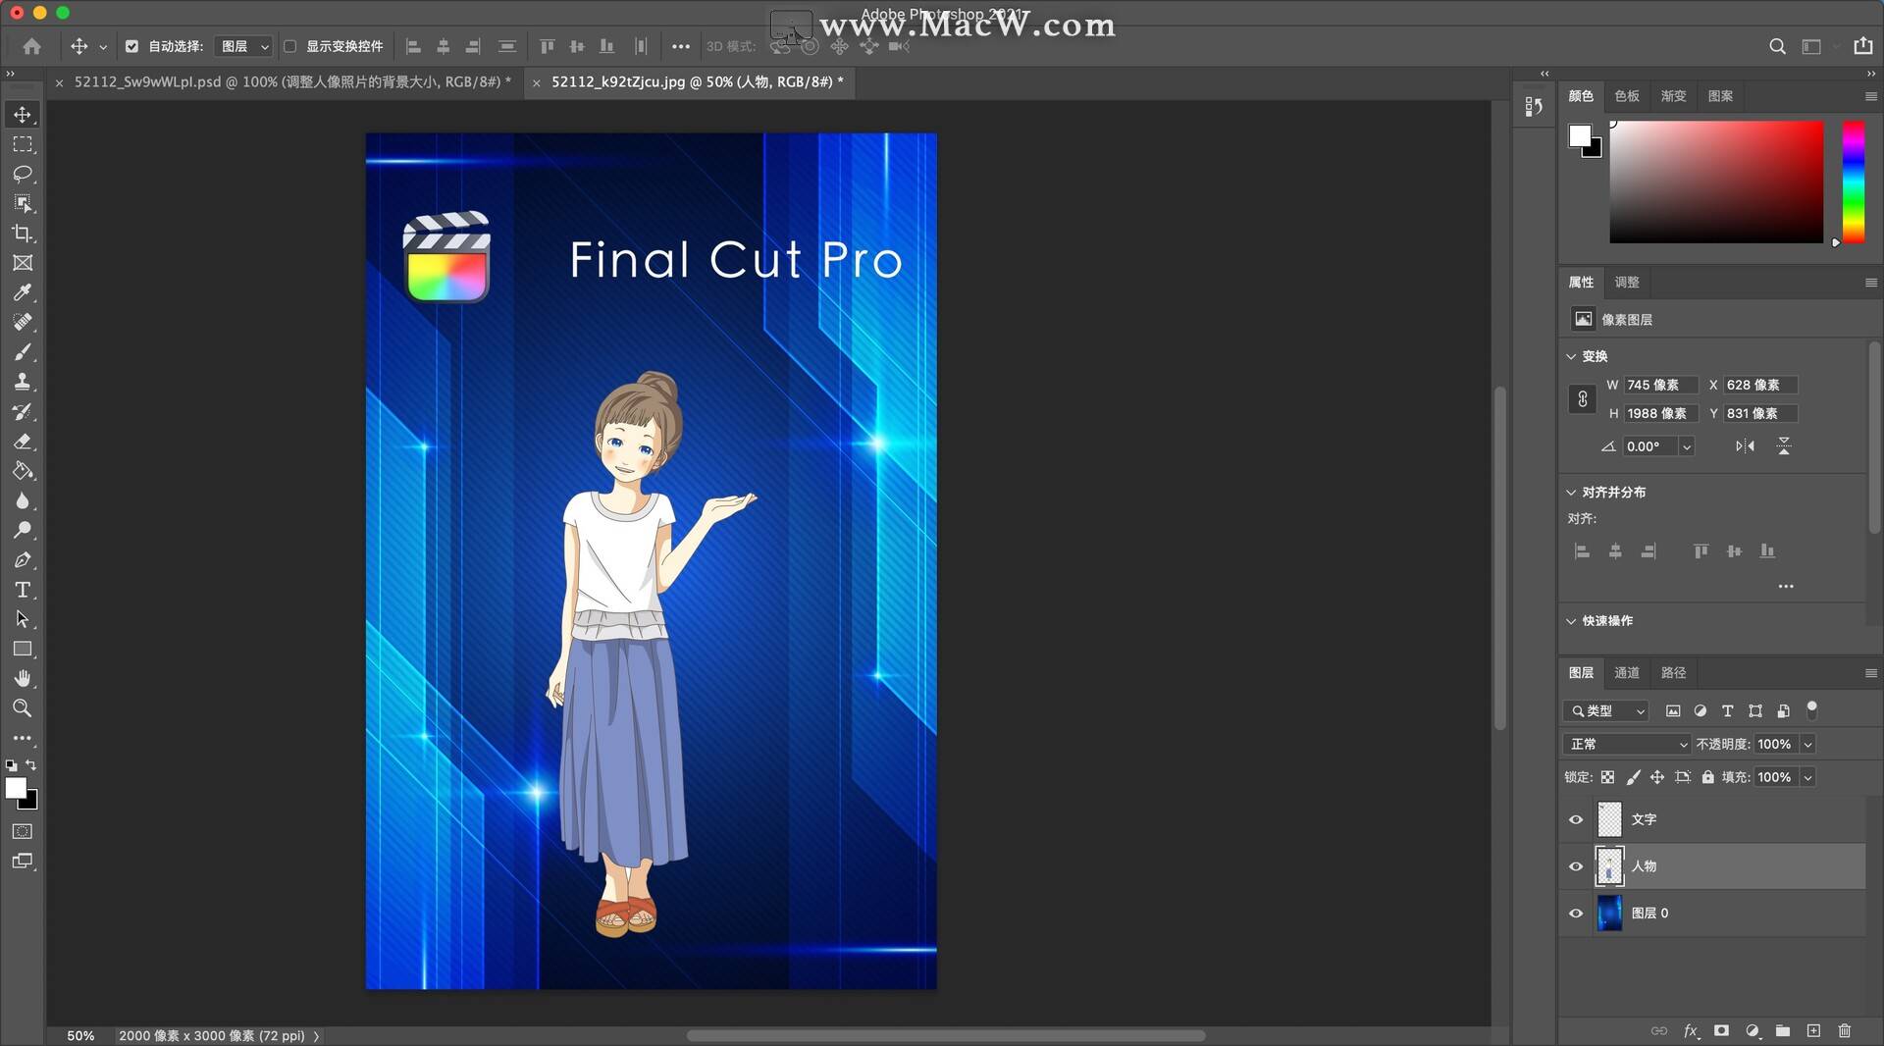1884x1046 pixels.
Task: Hide the 文字 layer visibility eye
Action: pos(1576,820)
